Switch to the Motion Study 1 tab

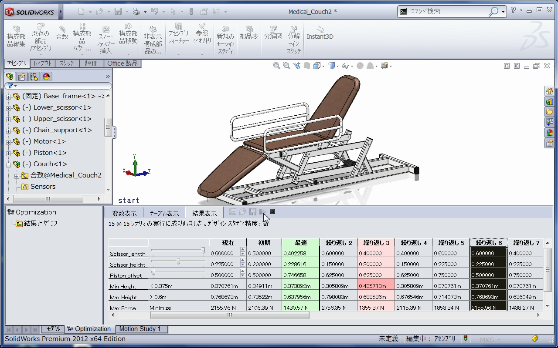pyautogui.click(x=140, y=329)
